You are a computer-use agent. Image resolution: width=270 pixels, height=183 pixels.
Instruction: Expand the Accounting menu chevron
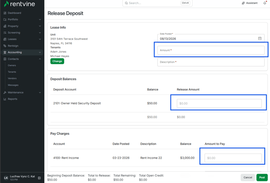[40, 52]
